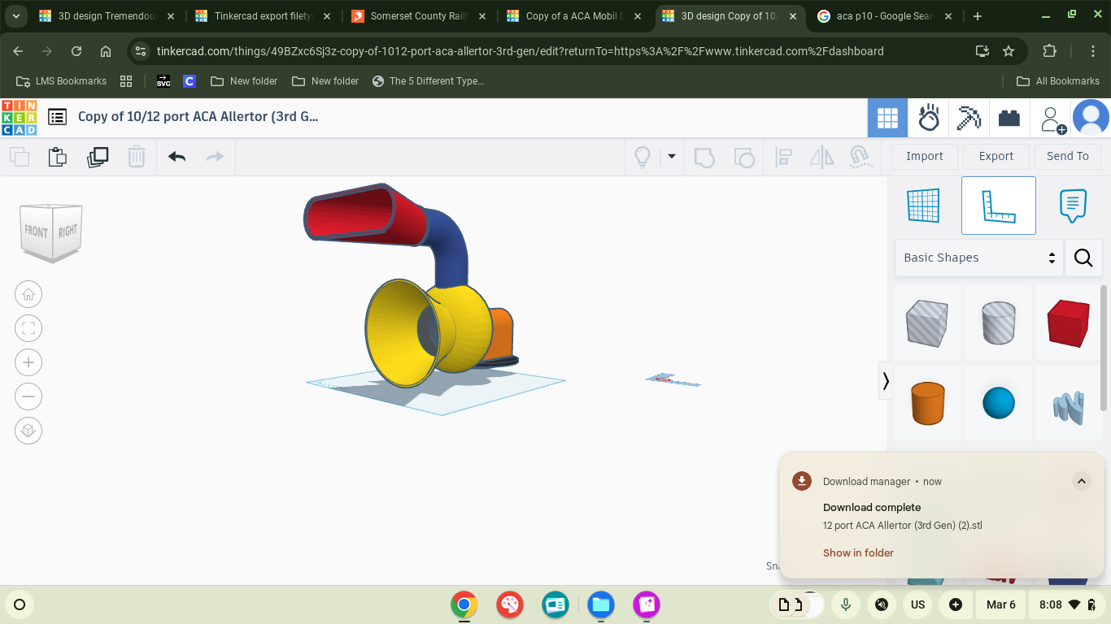Screen dimensions: 1111x624
Task: Pick the orange Cylinder shape
Action: (x=928, y=403)
